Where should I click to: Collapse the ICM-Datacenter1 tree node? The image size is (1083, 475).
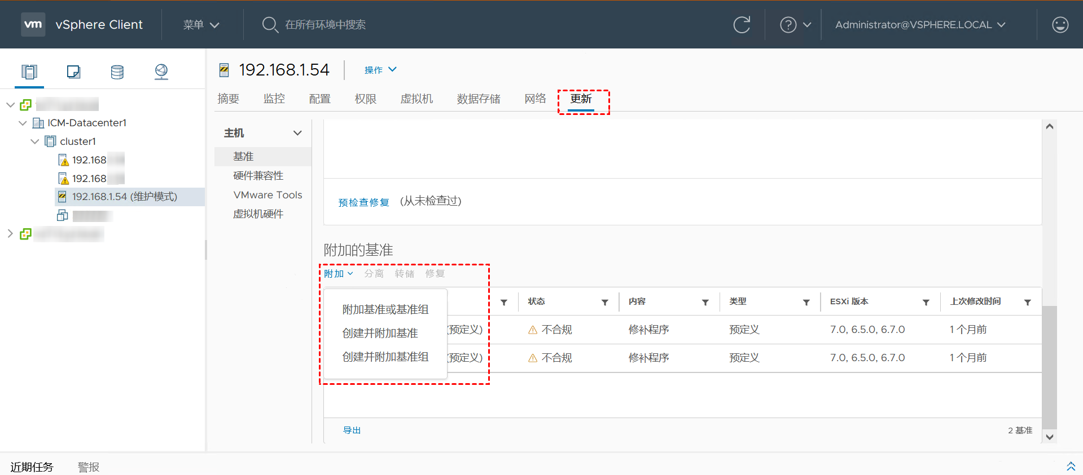tap(23, 123)
